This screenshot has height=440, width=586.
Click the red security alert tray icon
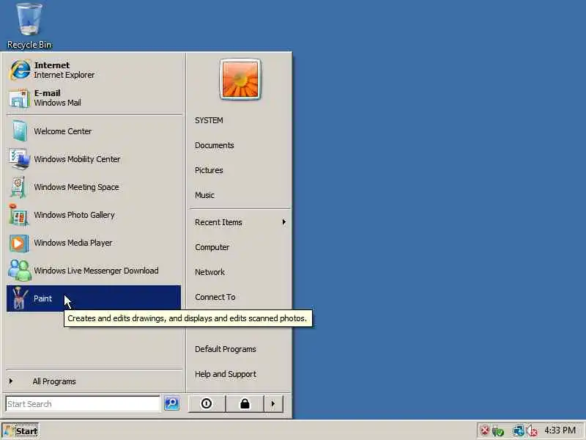(485, 430)
